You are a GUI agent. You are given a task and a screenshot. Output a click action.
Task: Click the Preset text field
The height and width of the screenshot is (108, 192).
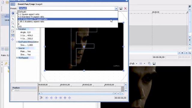(x=66, y=8)
